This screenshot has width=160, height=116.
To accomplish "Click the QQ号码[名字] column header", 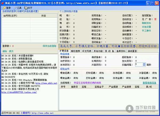I will 16,16.
